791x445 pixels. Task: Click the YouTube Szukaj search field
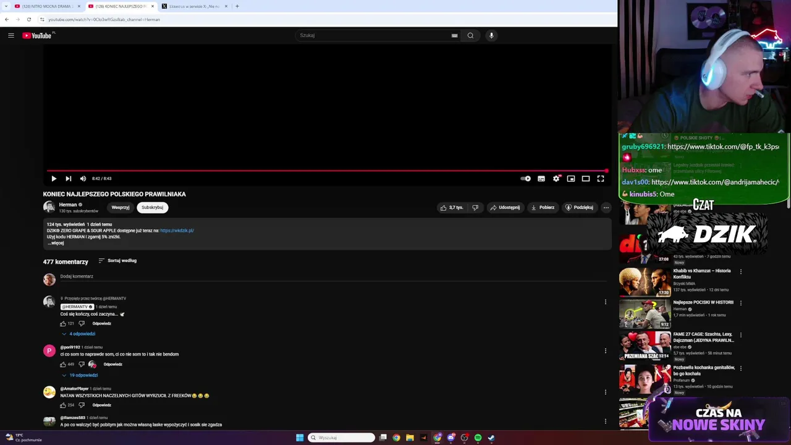(x=374, y=35)
